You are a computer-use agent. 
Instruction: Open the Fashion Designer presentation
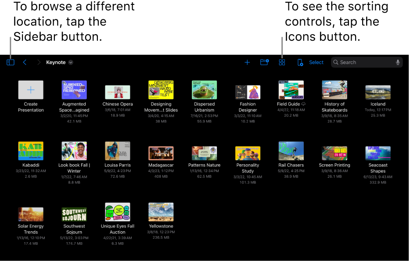(248, 92)
